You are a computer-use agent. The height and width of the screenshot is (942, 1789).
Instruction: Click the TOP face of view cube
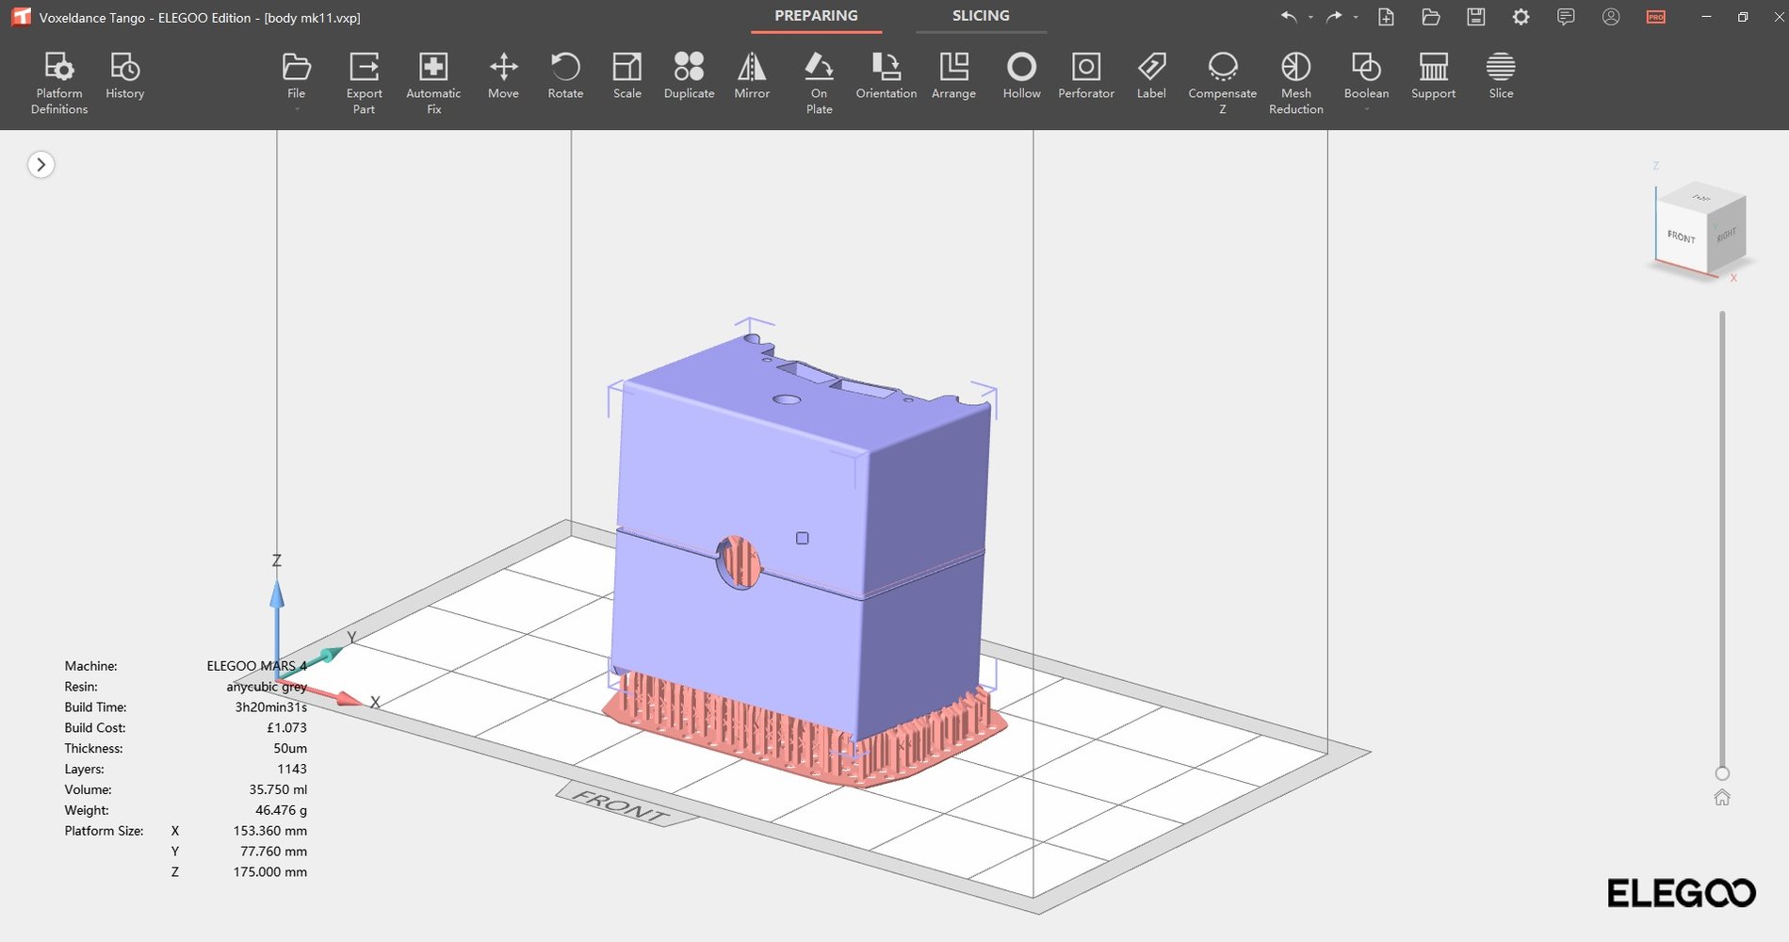[1701, 198]
